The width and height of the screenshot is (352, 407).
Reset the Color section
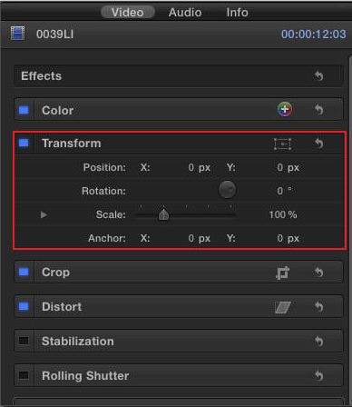[318, 110]
